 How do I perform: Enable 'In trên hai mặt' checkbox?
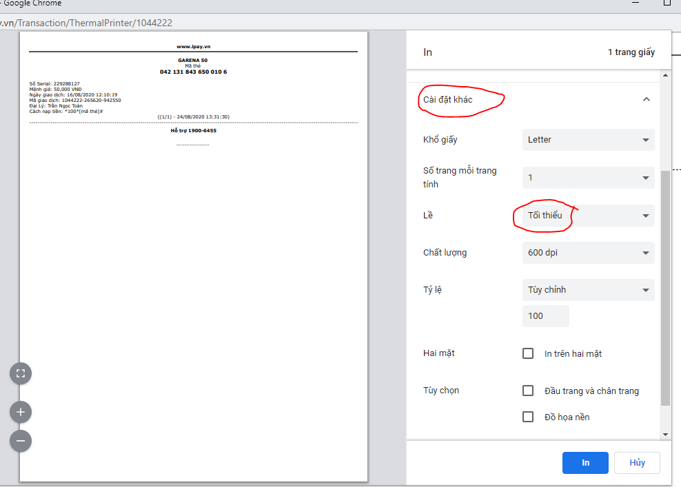[528, 353]
